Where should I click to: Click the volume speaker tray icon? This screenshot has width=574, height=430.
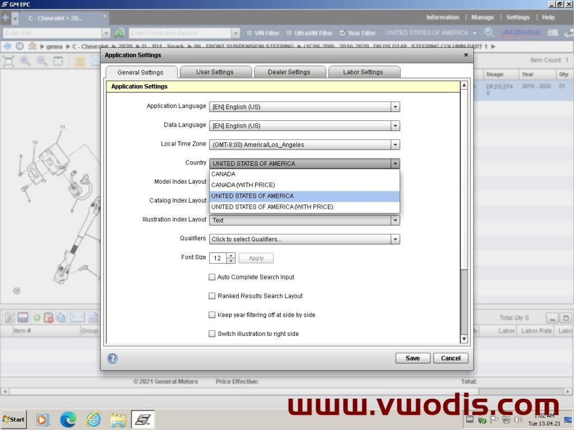pos(518,420)
